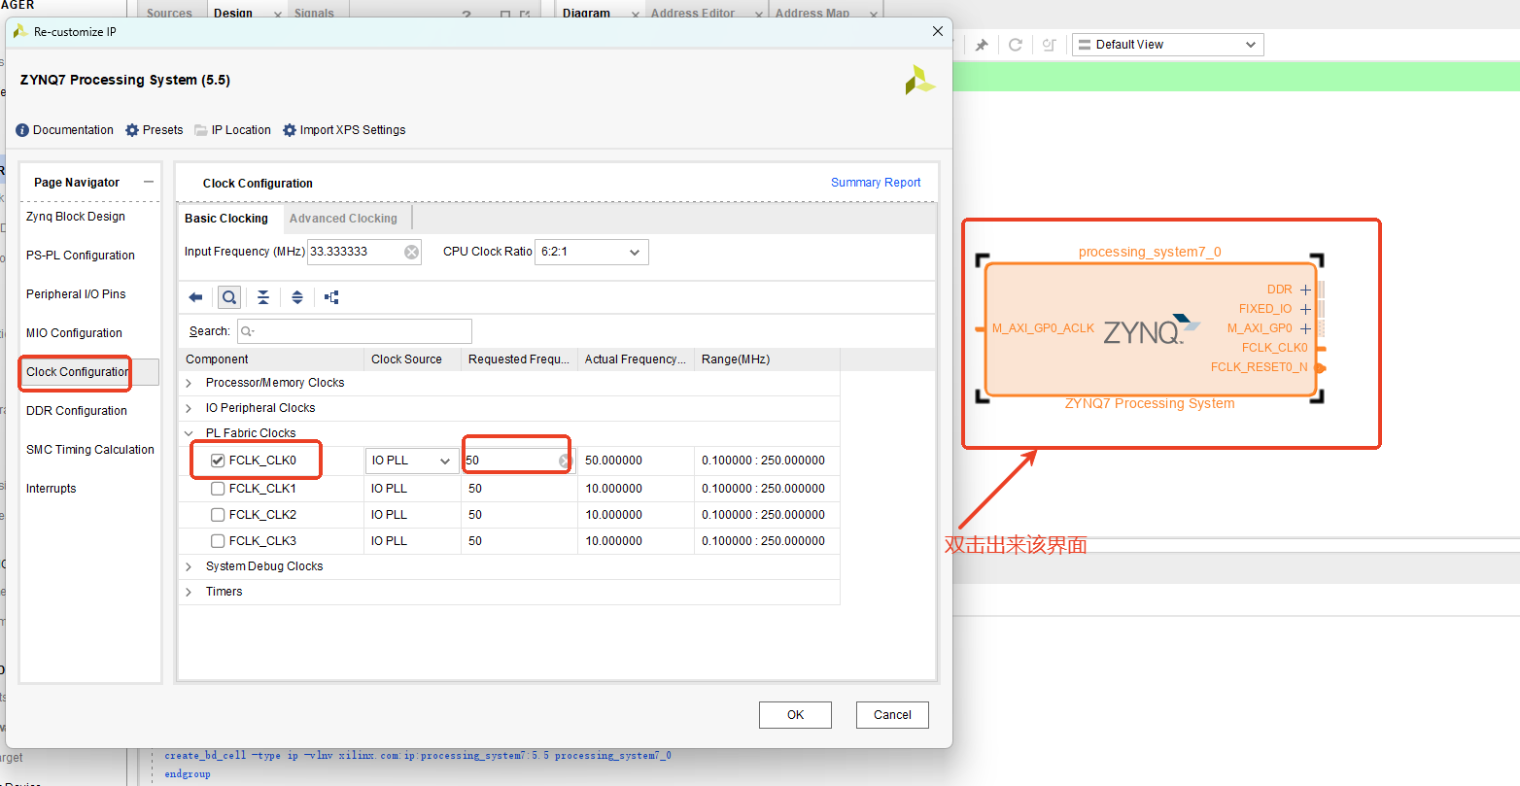Image resolution: width=1520 pixels, height=786 pixels.
Task: Expand M_AXI_GP0 port plus on ZYNQ block
Action: click(1305, 328)
